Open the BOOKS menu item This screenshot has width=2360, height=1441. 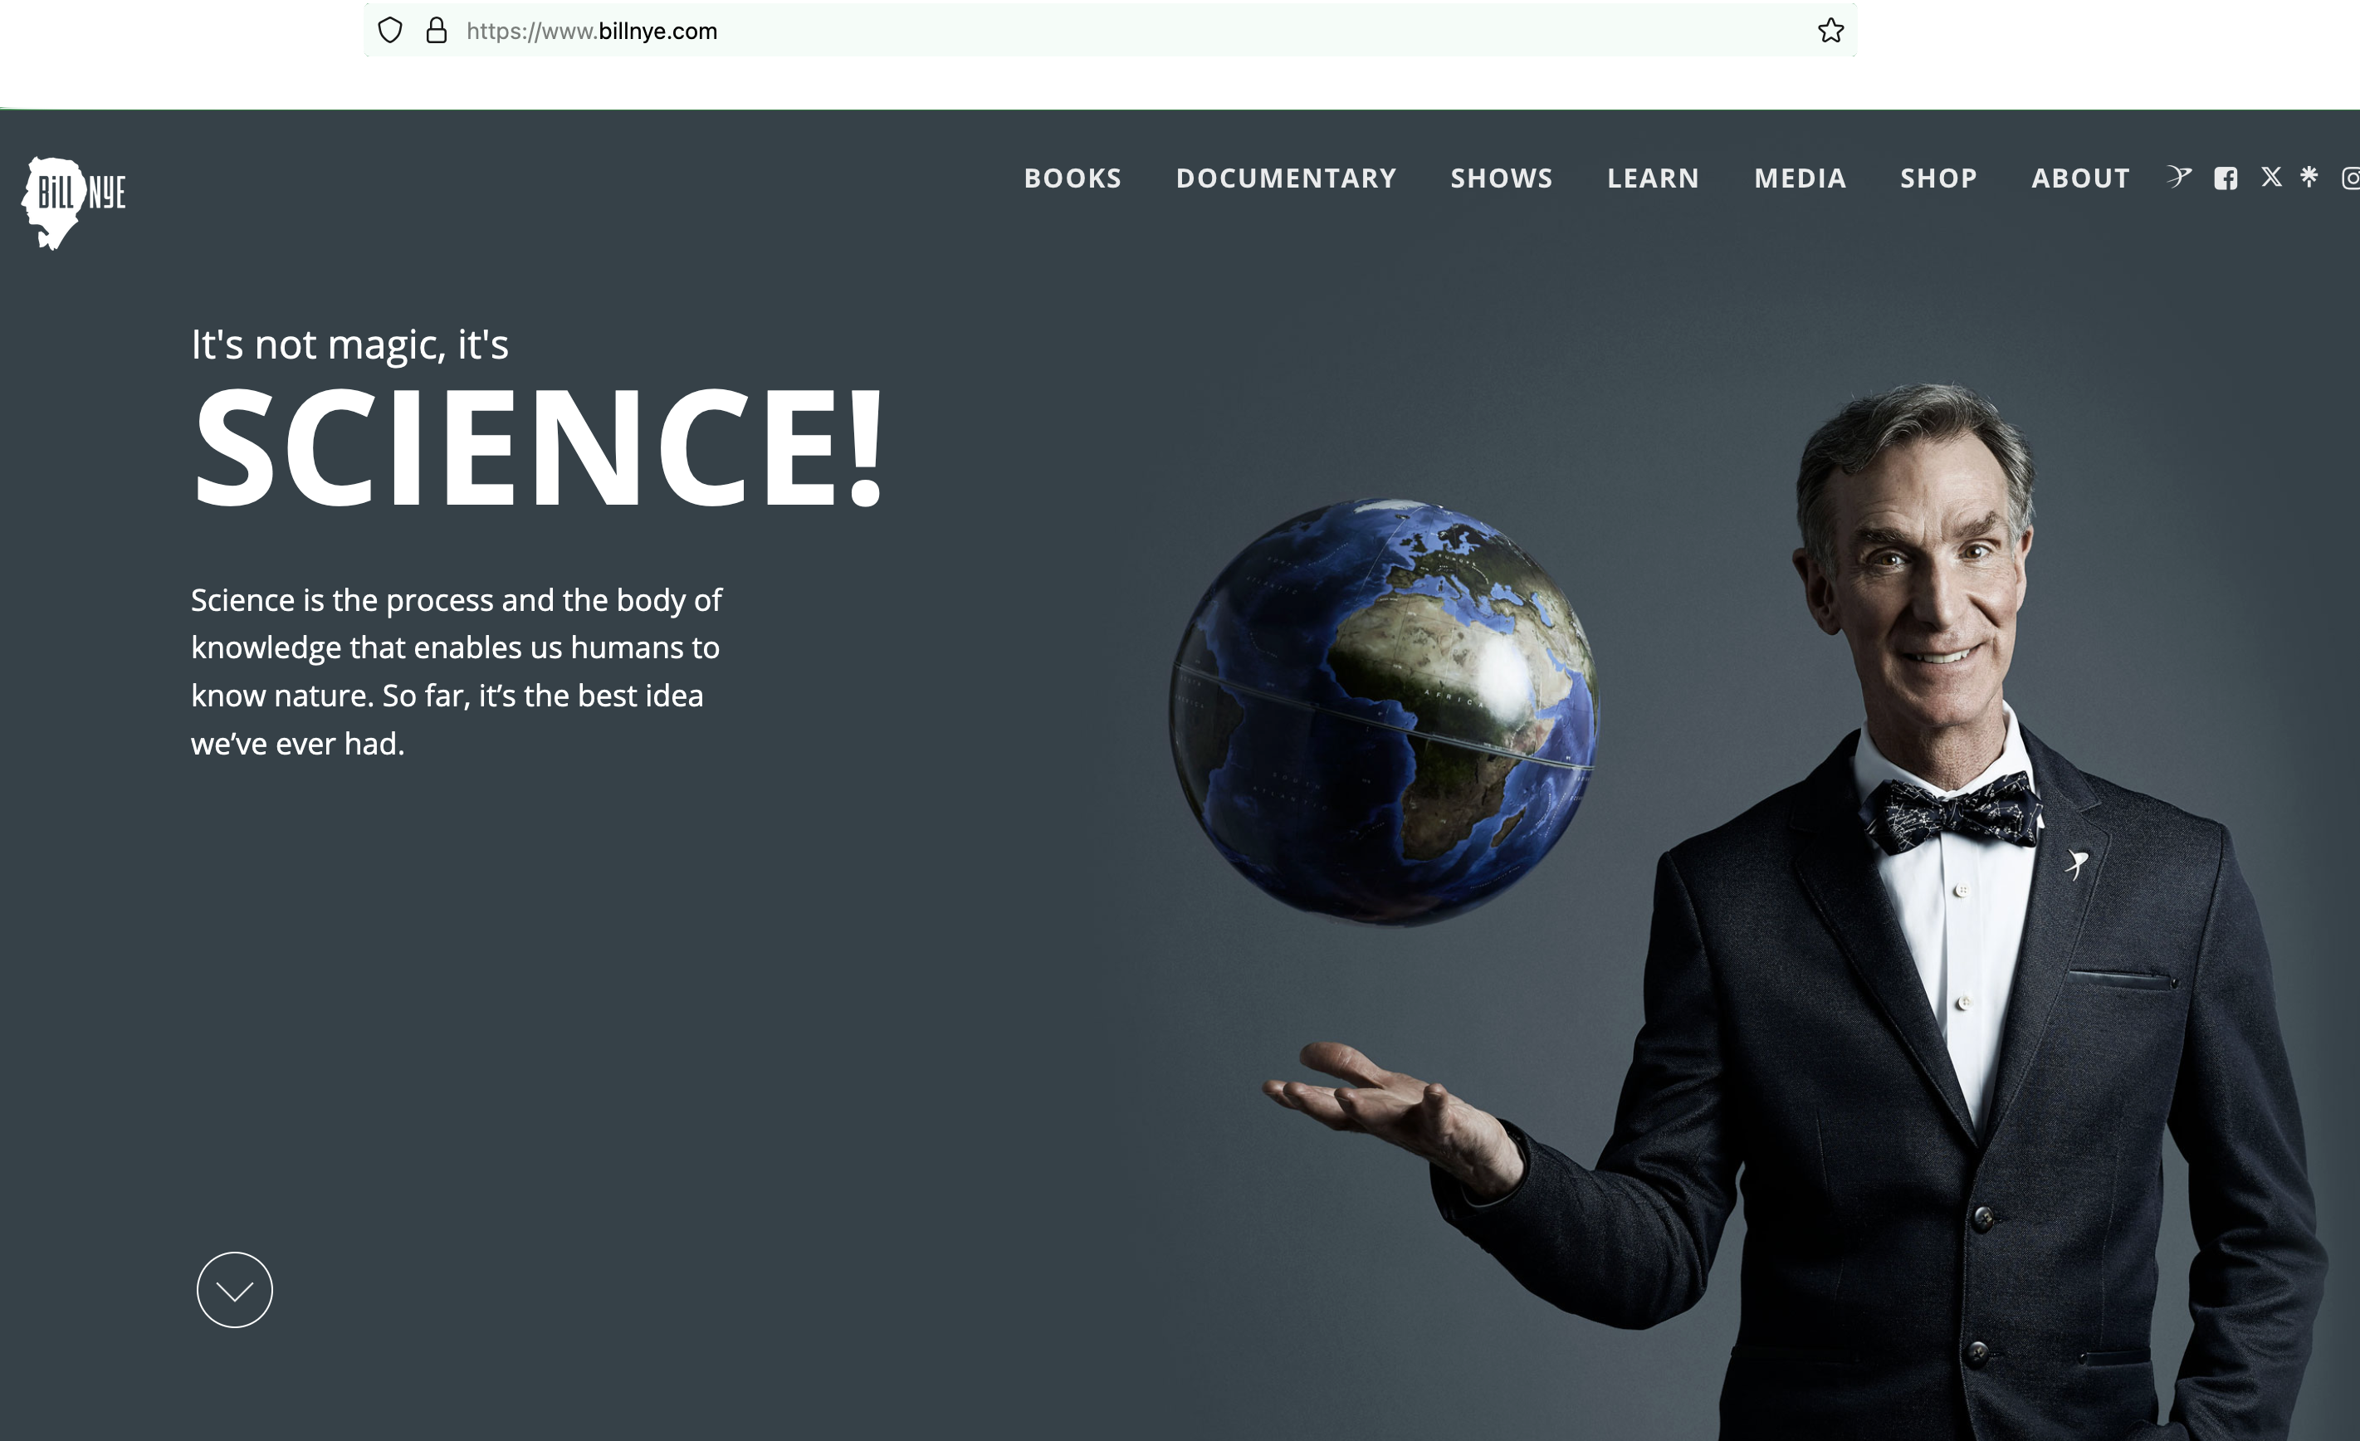coord(1073,178)
